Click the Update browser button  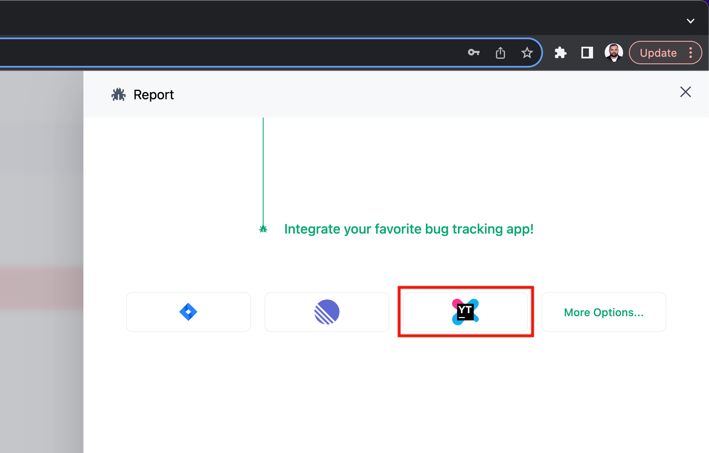click(659, 53)
